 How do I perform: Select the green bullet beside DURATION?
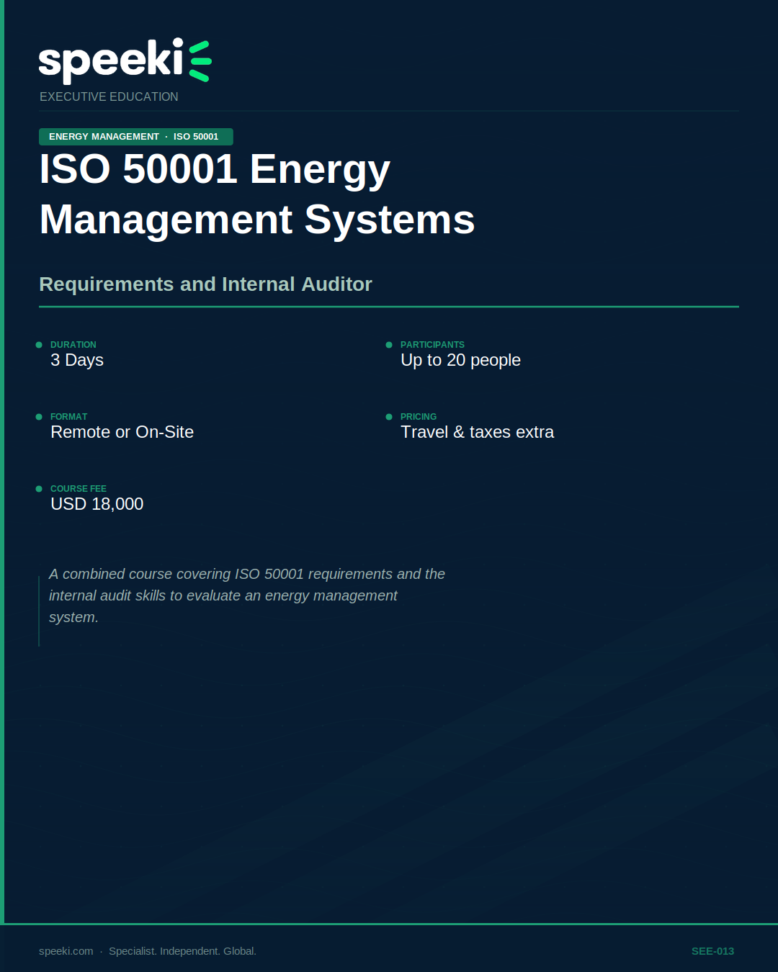pos(39,345)
